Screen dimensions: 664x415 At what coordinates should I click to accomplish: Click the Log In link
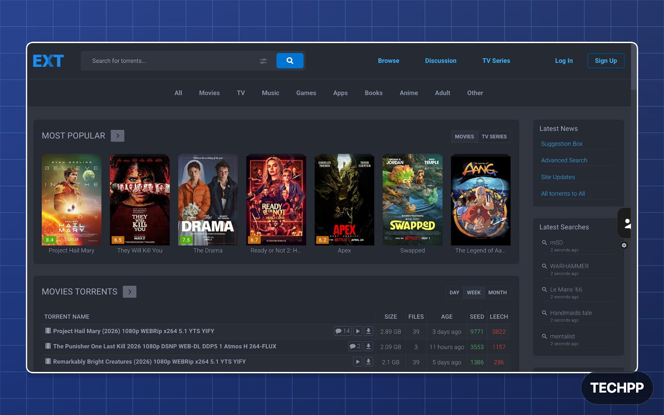[564, 60]
